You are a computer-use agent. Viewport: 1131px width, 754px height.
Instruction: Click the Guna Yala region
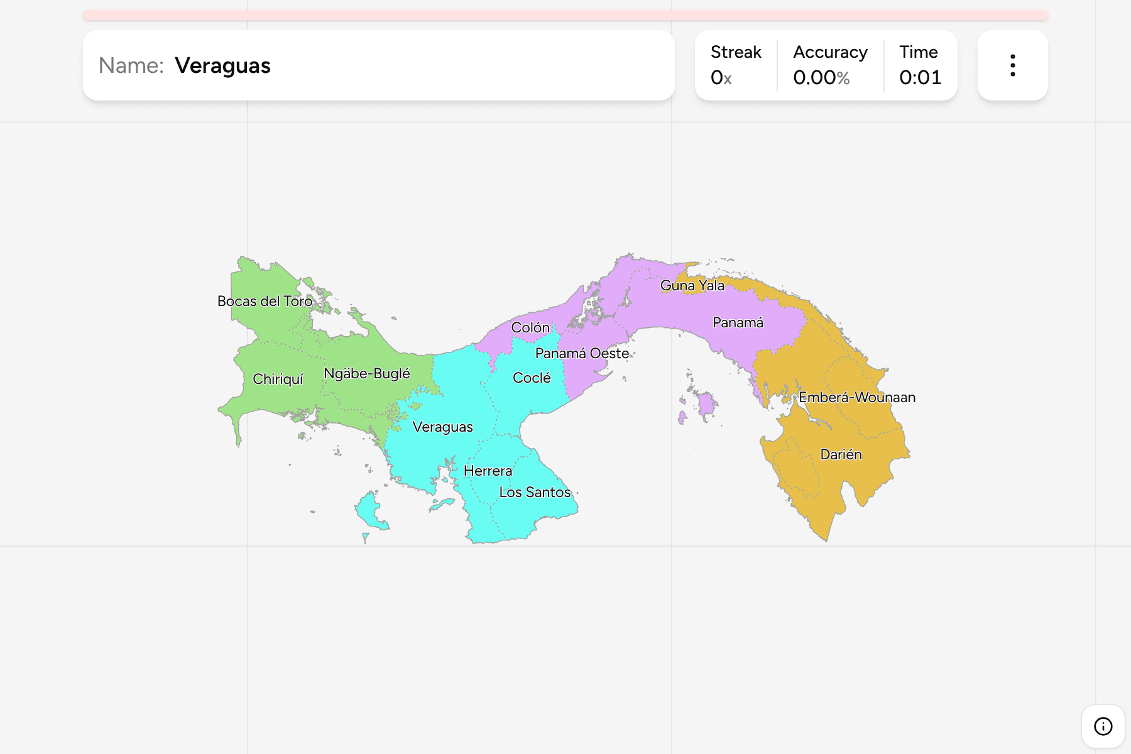point(692,286)
